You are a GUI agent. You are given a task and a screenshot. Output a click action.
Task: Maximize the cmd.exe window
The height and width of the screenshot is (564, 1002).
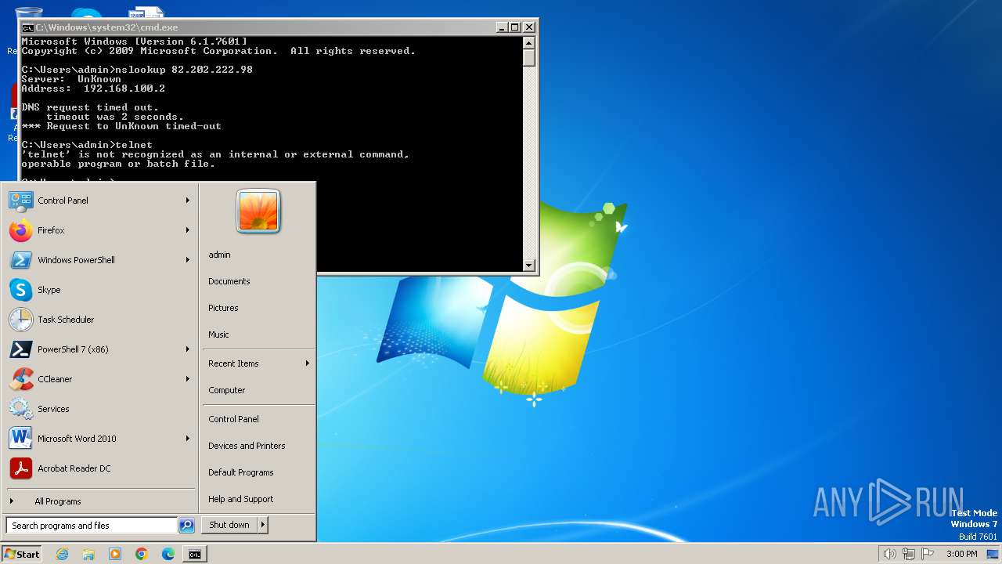[x=514, y=27]
